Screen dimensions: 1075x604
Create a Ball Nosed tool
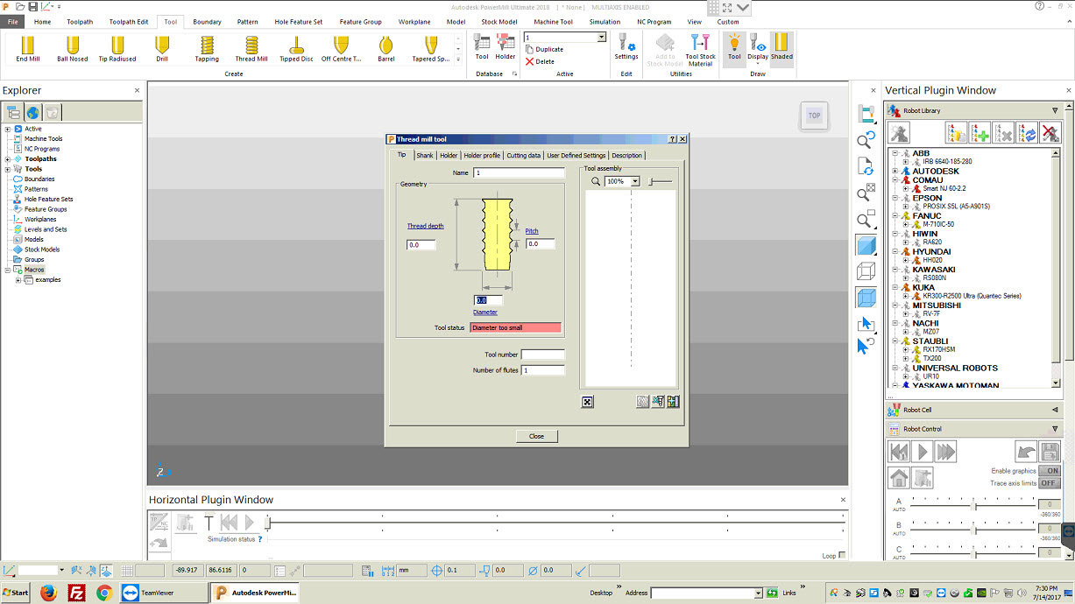pyautogui.click(x=73, y=49)
